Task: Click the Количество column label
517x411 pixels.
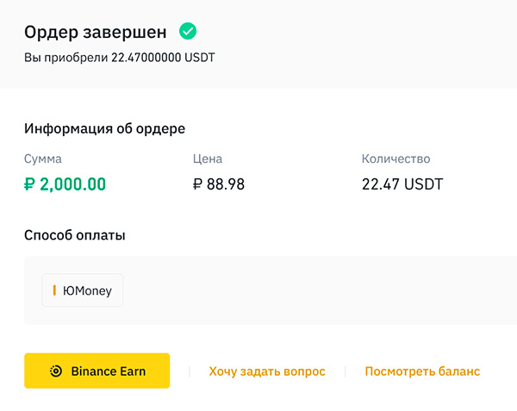Action: 396,159
